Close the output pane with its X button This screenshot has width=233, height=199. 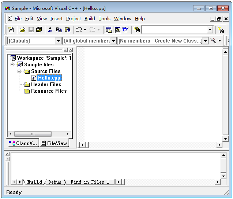click(7, 154)
